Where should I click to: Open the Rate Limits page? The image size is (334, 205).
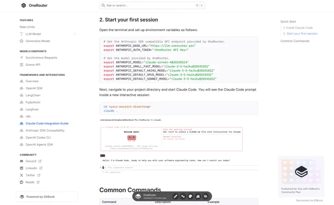coord(28,27)
